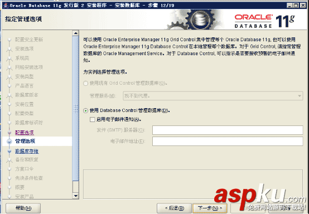Click the 数据库标识符 step text

[x=29, y=123]
